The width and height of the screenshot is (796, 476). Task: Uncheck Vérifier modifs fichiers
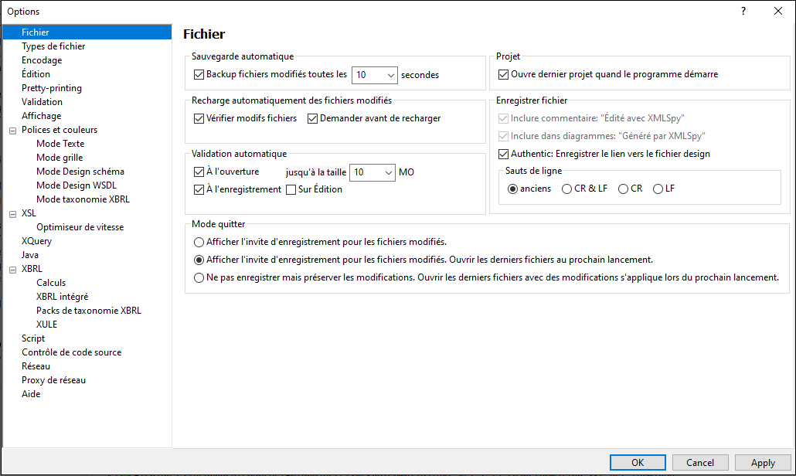[199, 118]
